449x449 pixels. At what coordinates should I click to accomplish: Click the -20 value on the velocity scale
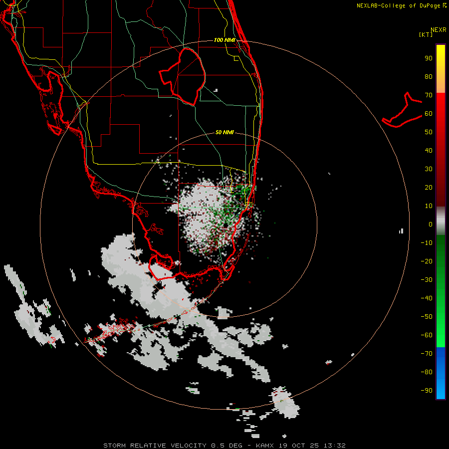click(x=427, y=261)
